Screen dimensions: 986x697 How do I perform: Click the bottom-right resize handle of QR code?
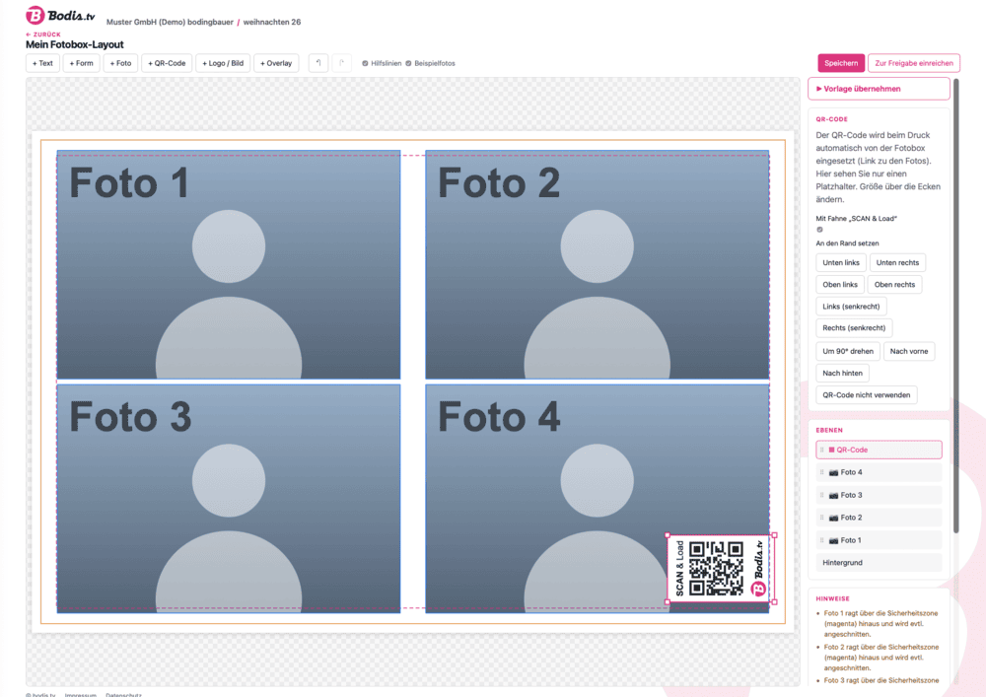[x=774, y=602]
